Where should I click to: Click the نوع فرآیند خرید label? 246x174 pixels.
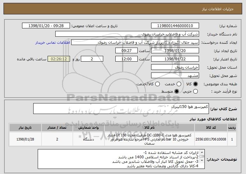tap(224, 91)
